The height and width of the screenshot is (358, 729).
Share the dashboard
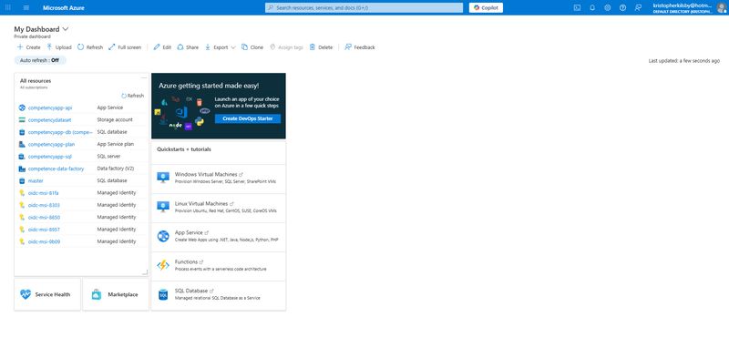click(x=188, y=47)
